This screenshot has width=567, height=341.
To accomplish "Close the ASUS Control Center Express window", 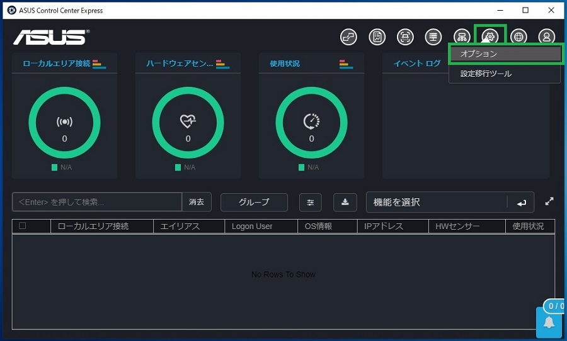I will point(551,11).
